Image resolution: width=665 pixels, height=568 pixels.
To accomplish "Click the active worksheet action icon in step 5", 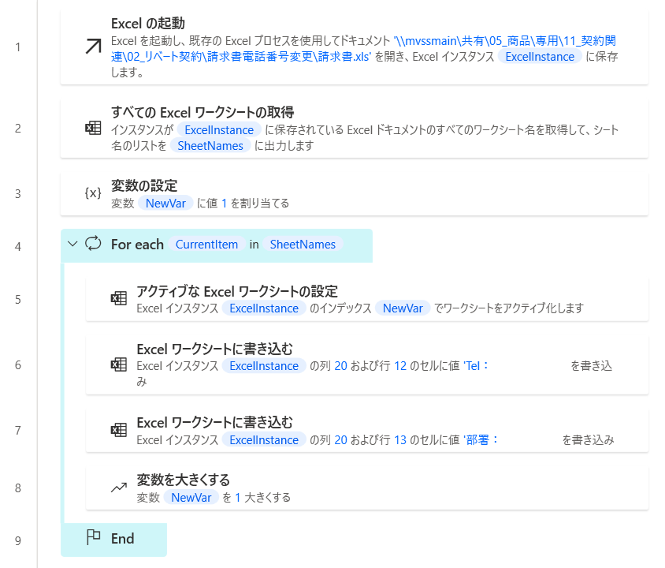I will pos(118,299).
